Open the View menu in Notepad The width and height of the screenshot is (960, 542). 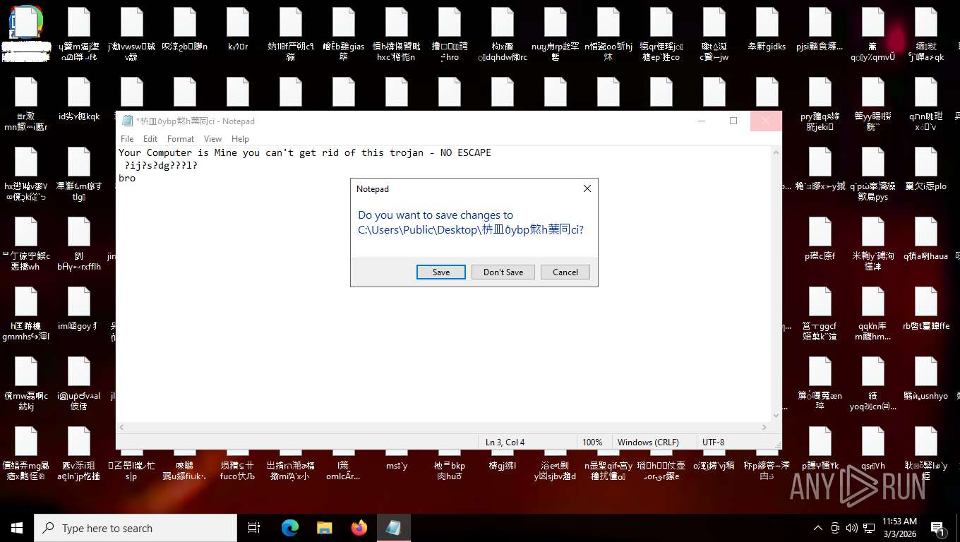212,139
